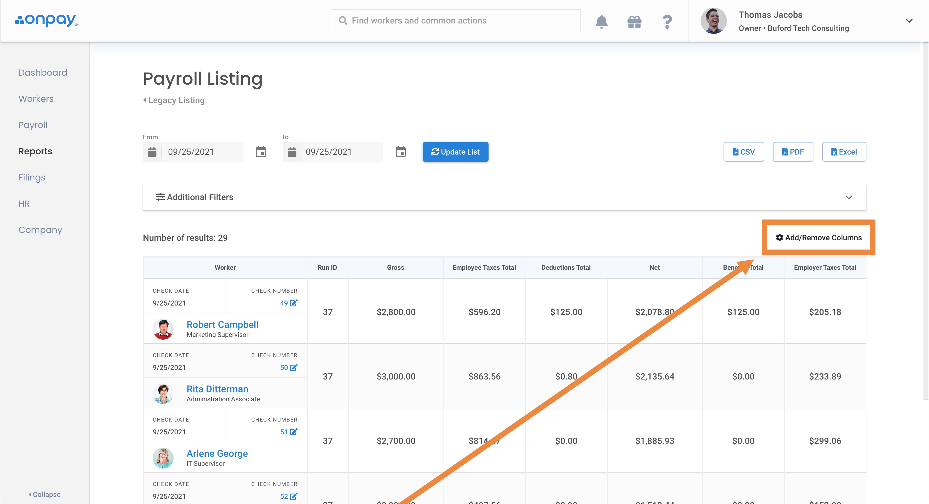Open Arlene George worker link
929x504 pixels.
(x=217, y=453)
